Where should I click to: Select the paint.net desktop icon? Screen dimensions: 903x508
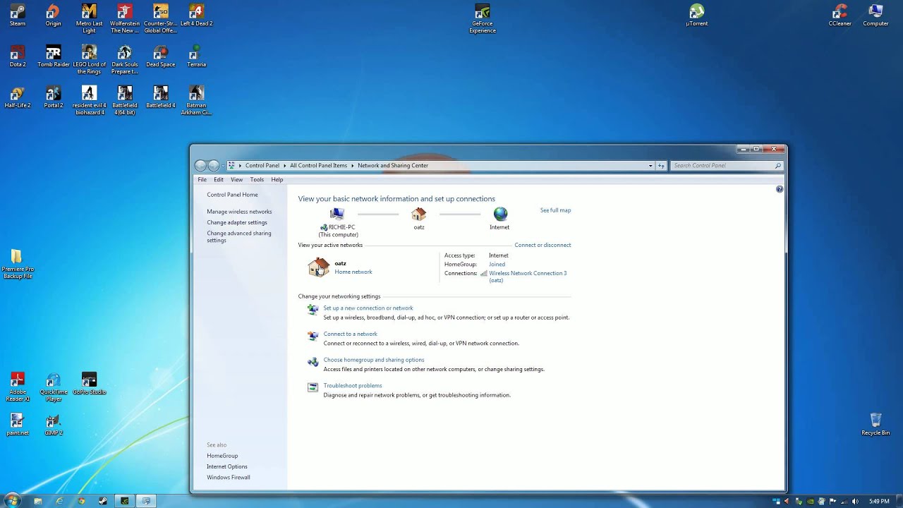click(x=18, y=425)
